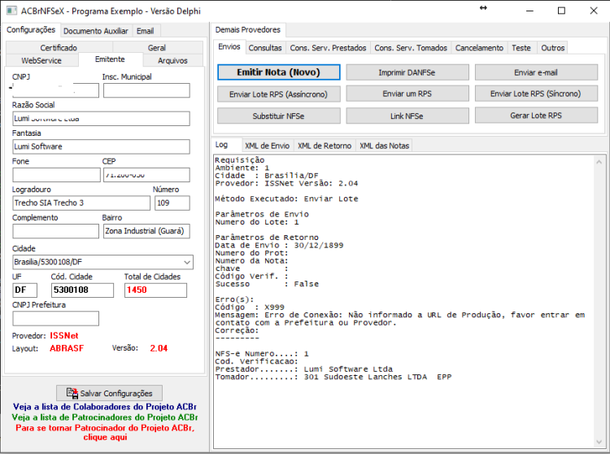The width and height of the screenshot is (610, 454).
Task: Focus the CNPJ Prefeitura field
Action: 55,319
